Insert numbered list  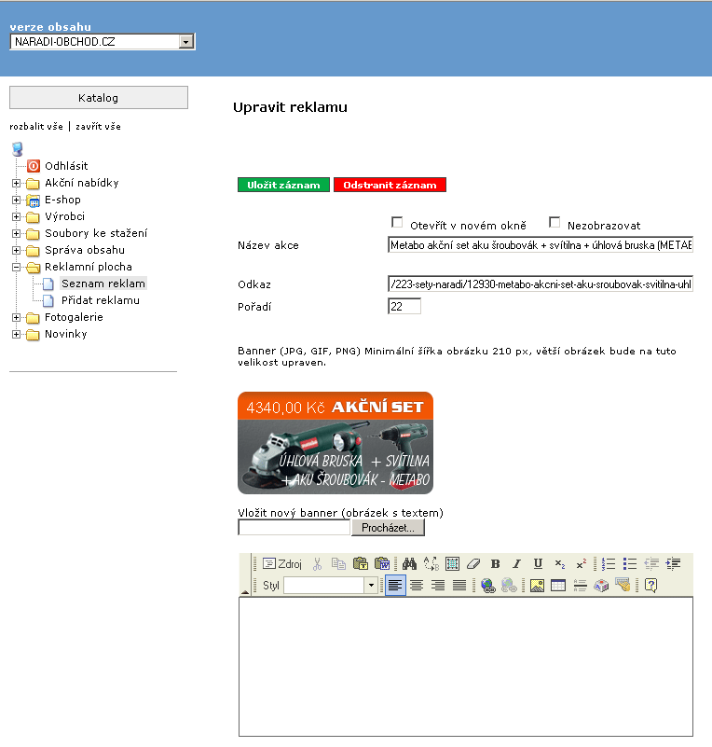pyautogui.click(x=609, y=564)
